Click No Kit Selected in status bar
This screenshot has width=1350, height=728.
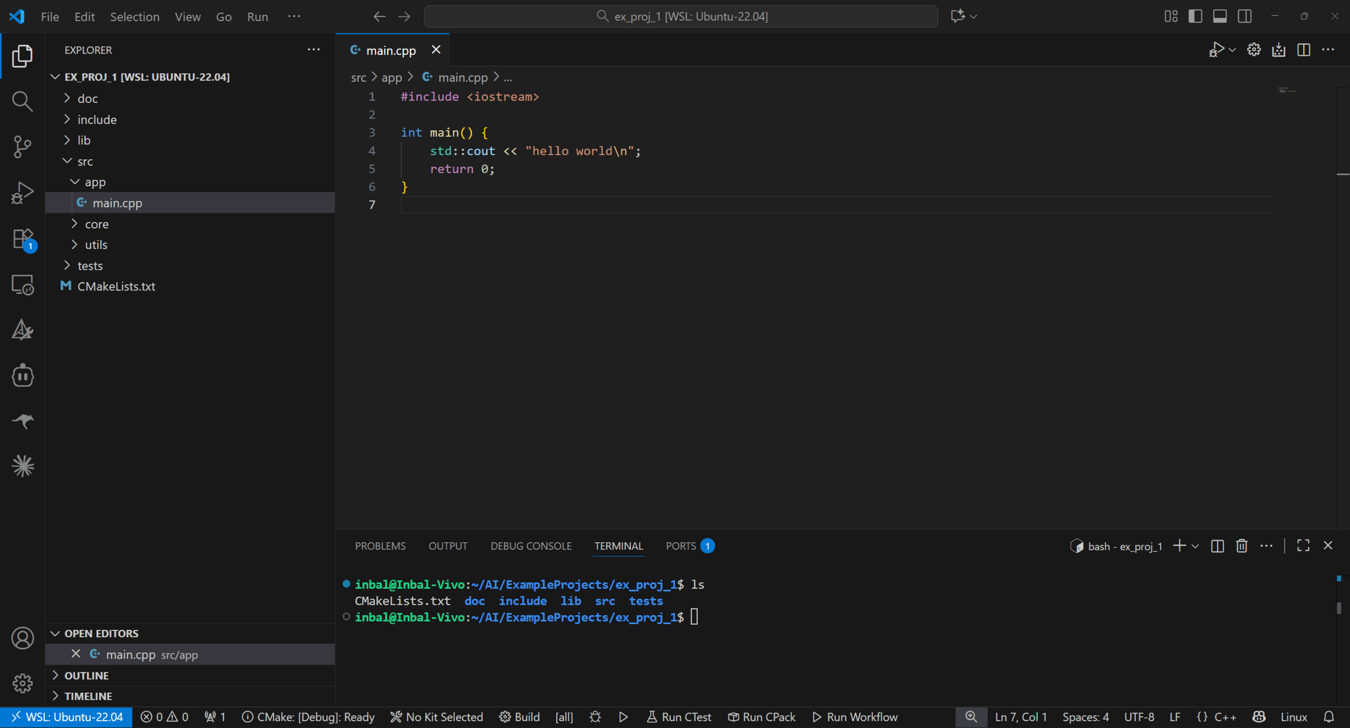[437, 717]
